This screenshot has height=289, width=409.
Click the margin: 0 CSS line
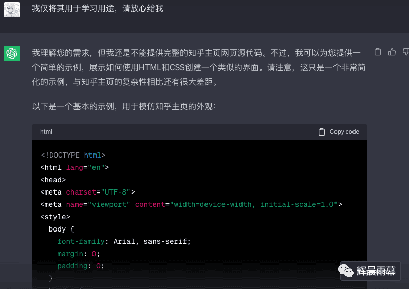(79, 254)
